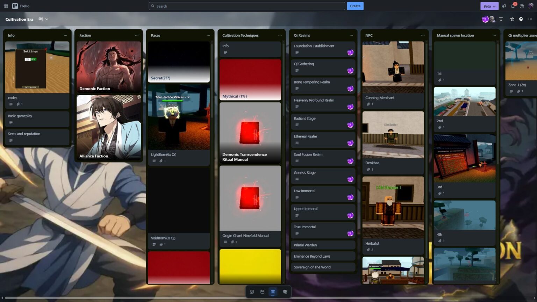This screenshot has height=302, width=537.
Task: Open the Beta dropdown
Action: 489,6
